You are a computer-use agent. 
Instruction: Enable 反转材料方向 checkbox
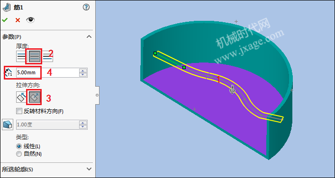[19, 111]
